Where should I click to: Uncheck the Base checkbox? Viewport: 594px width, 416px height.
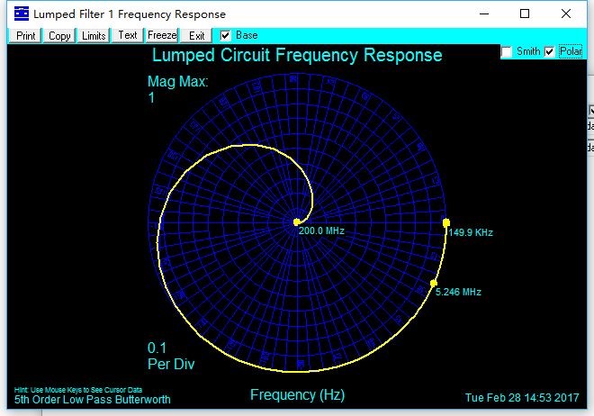click(225, 36)
